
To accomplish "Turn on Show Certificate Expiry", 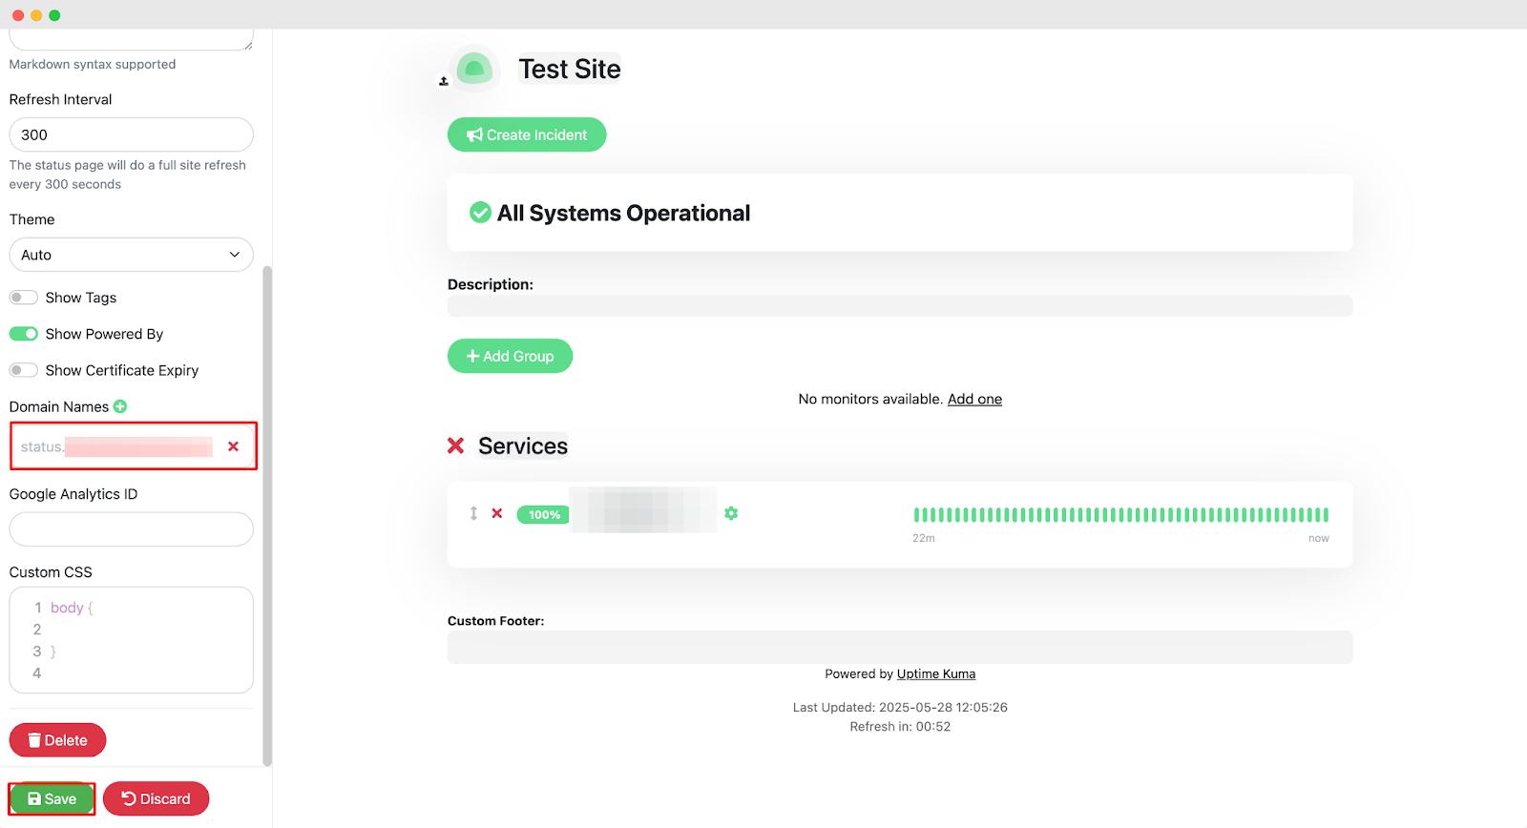I will [24, 370].
